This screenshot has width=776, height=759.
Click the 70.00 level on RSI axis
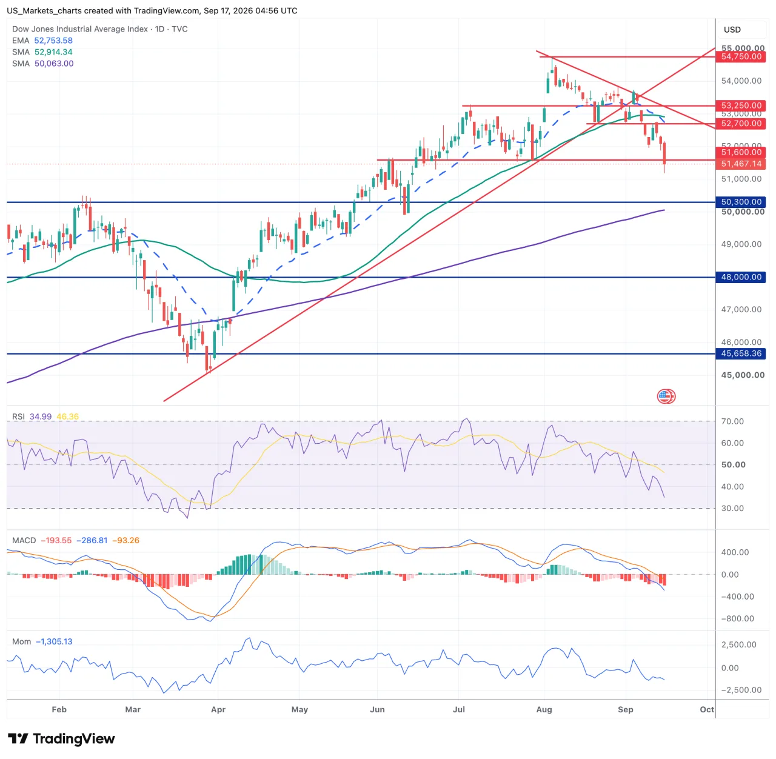[x=732, y=421]
